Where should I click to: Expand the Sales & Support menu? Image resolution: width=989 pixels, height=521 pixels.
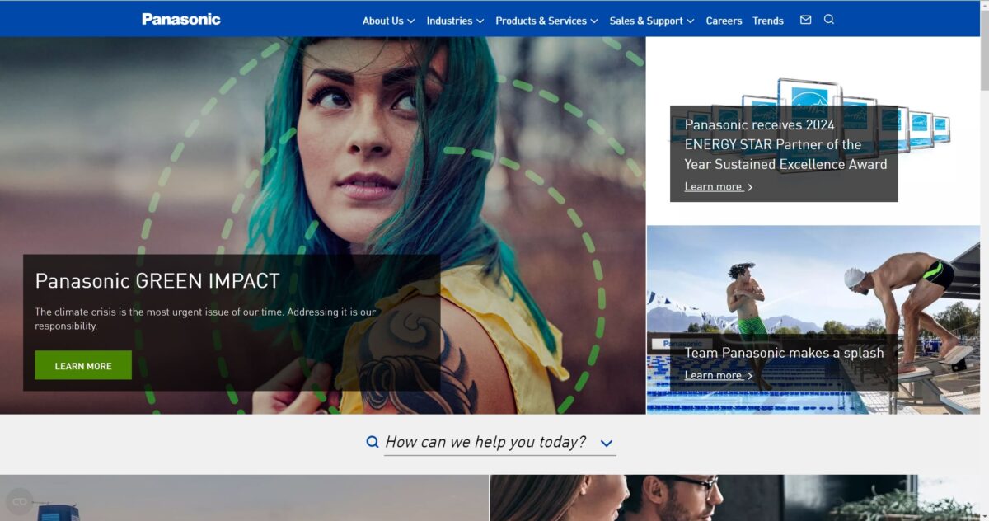[651, 21]
